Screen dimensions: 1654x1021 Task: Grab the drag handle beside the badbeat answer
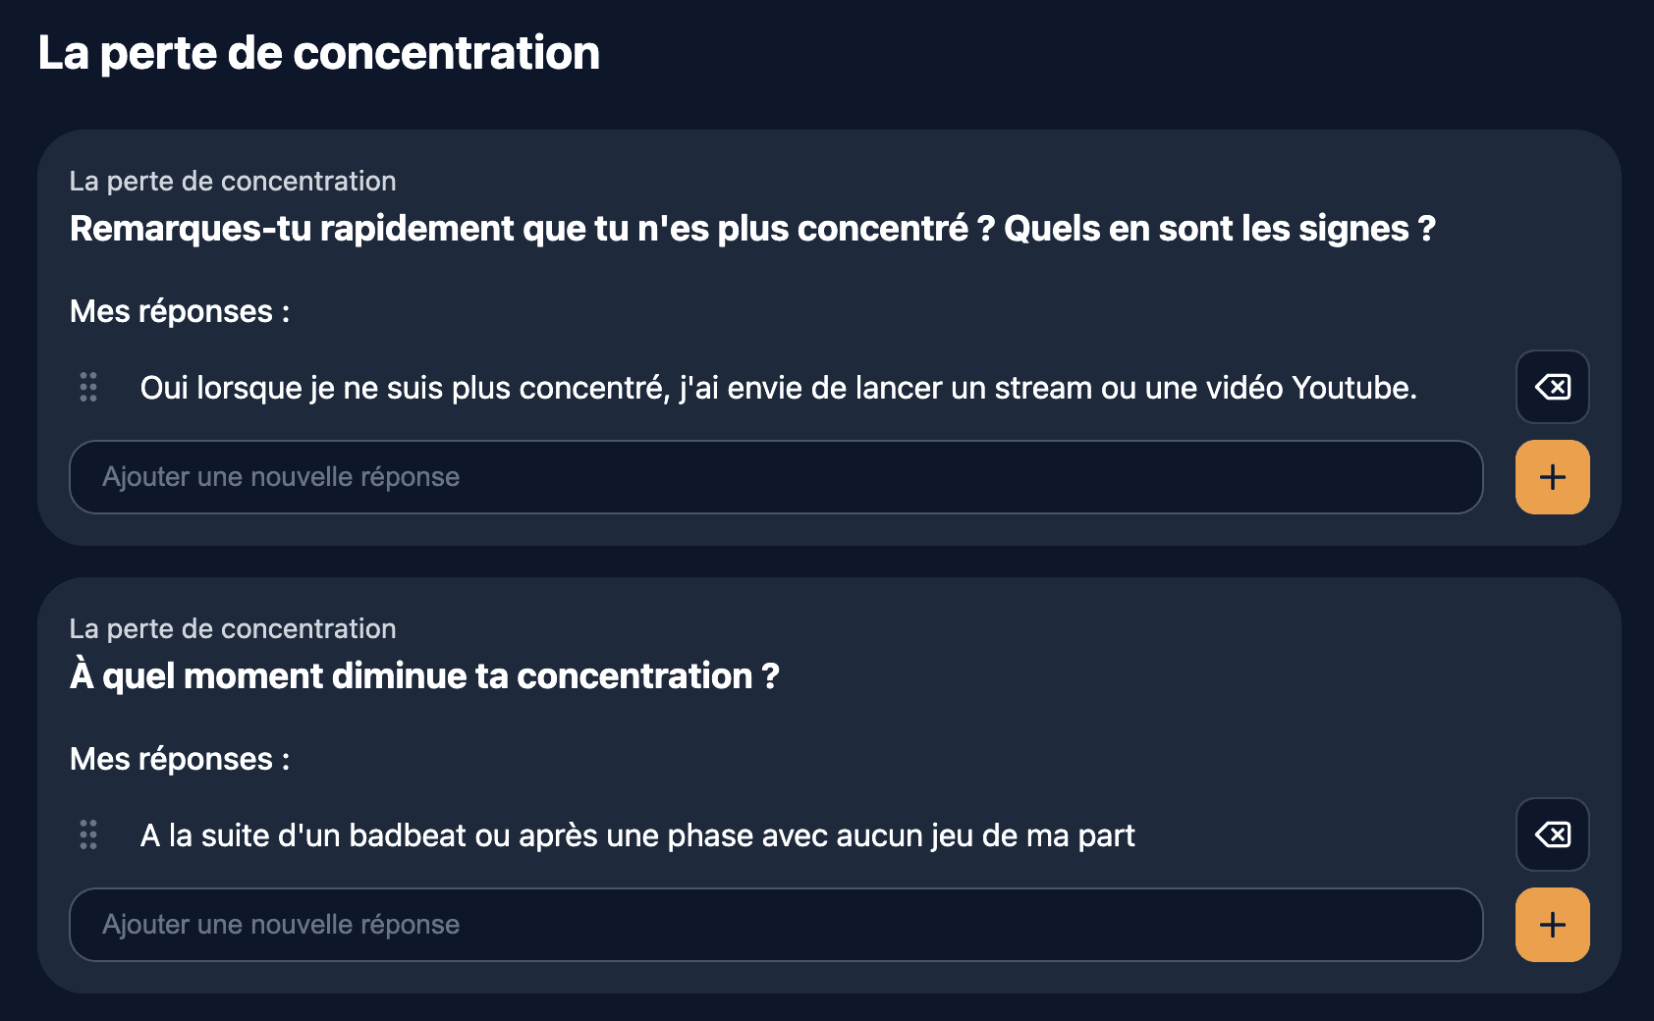pos(88,834)
